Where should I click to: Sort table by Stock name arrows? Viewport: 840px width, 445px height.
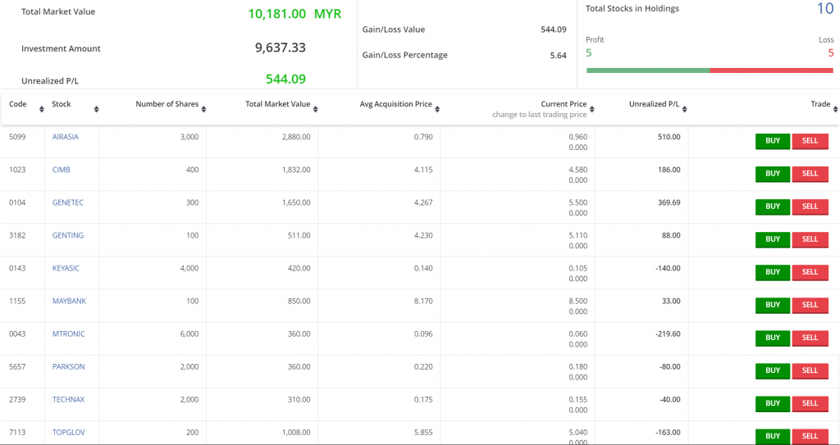click(x=97, y=109)
